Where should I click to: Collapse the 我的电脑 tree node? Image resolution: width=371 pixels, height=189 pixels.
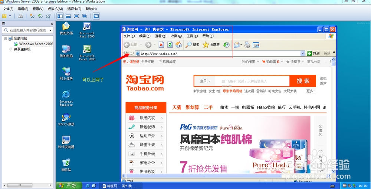click(x=5, y=39)
